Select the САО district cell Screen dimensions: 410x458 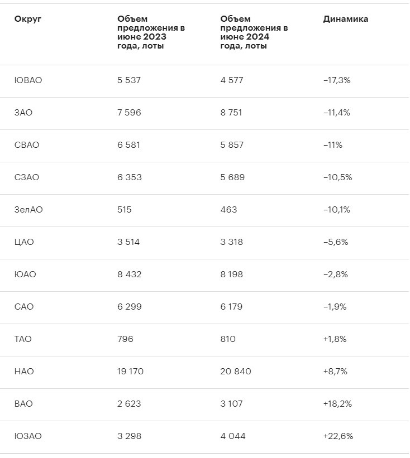pyautogui.click(x=24, y=307)
